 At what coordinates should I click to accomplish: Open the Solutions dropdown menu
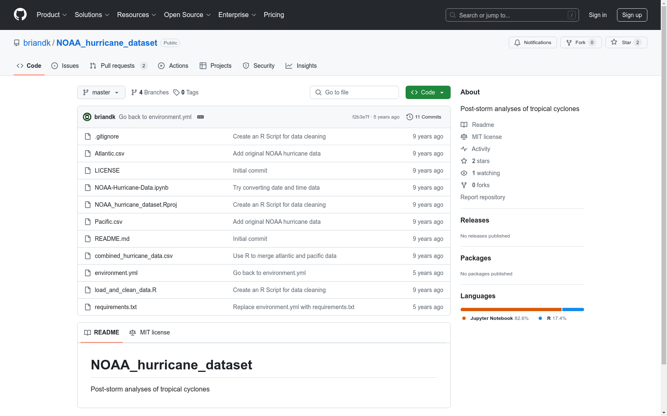click(92, 15)
